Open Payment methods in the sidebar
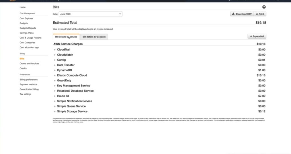The image size is (291, 154). [28, 84]
